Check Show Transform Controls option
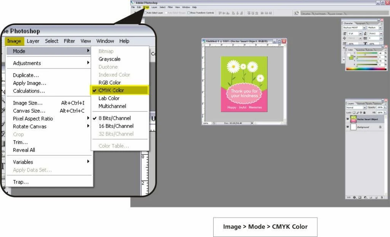 click(189, 13)
